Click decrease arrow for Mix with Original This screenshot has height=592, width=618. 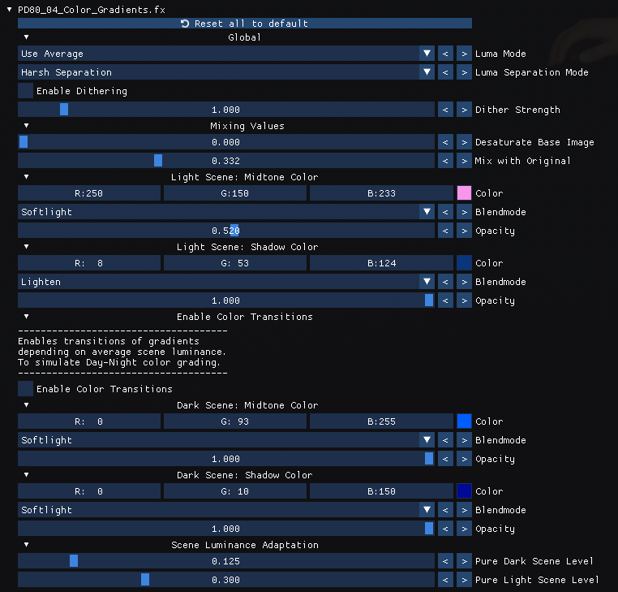pyautogui.click(x=445, y=161)
